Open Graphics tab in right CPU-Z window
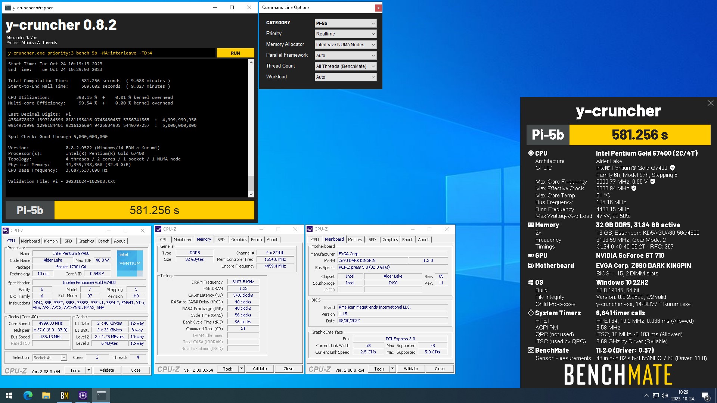The image size is (717, 403). (x=390, y=240)
